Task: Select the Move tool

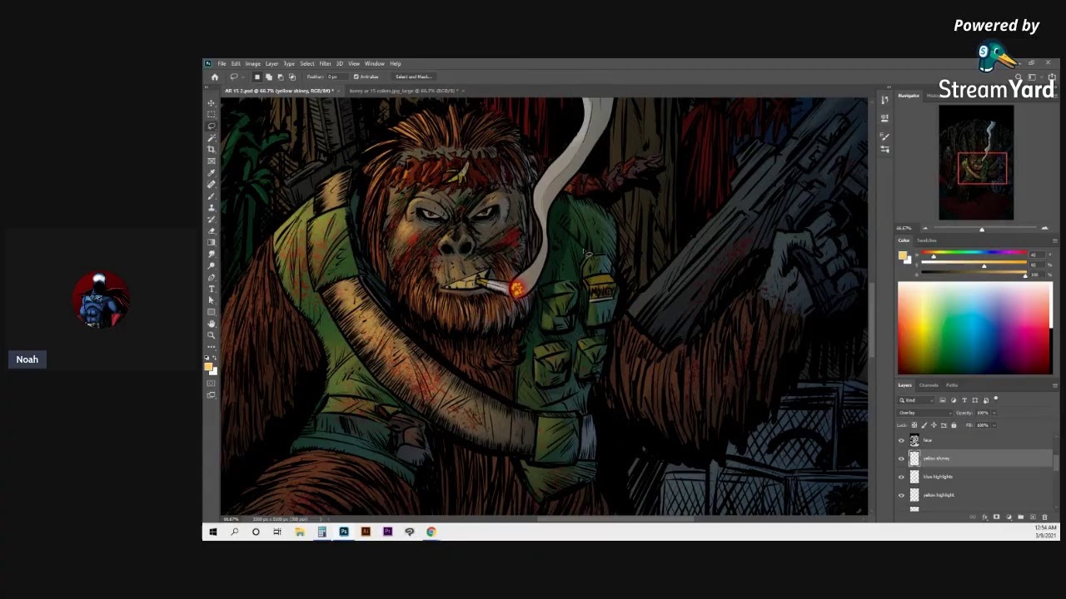Action: pos(212,103)
